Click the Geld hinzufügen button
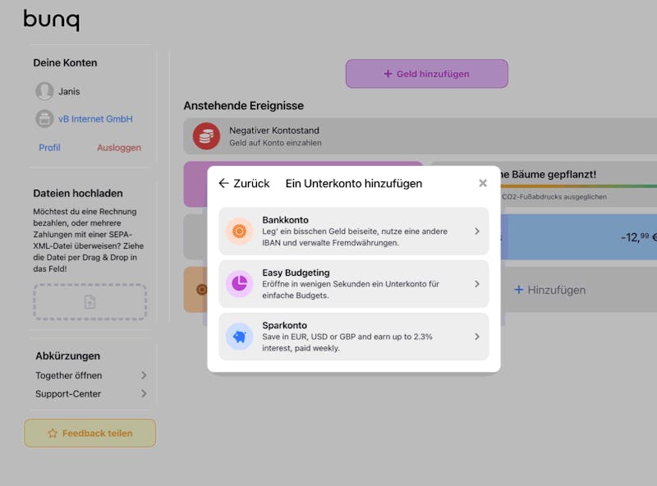 [426, 74]
